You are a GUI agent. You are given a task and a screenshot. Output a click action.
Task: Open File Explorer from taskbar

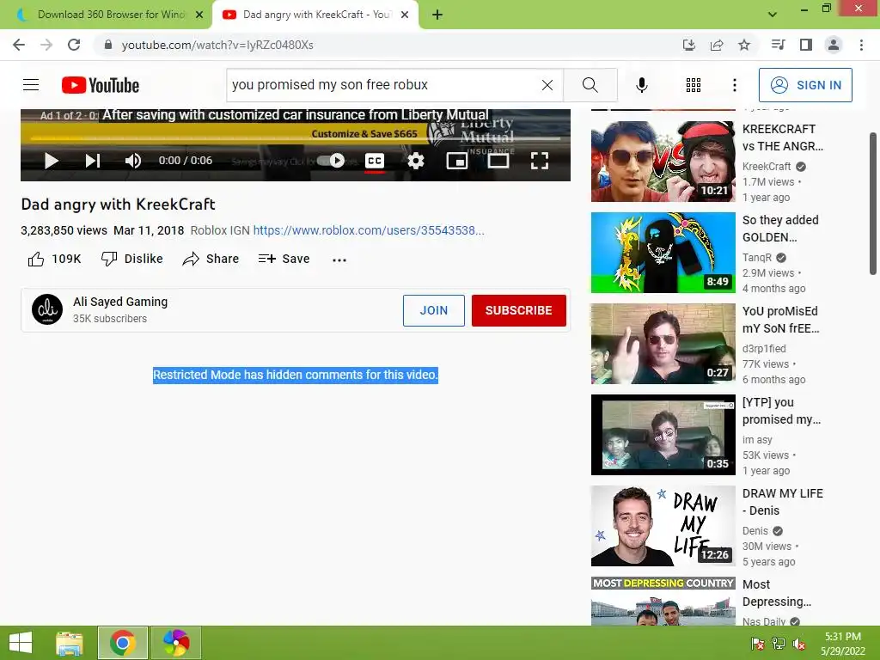70,643
